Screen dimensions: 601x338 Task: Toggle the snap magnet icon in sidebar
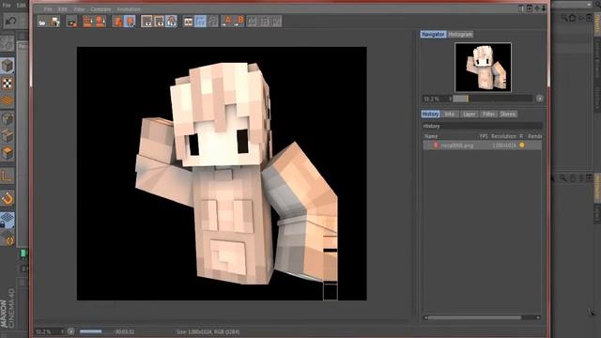tap(8, 198)
